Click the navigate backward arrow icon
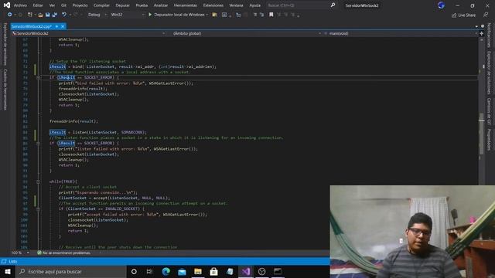Viewport: 495px width, 278px height. (x=9, y=15)
